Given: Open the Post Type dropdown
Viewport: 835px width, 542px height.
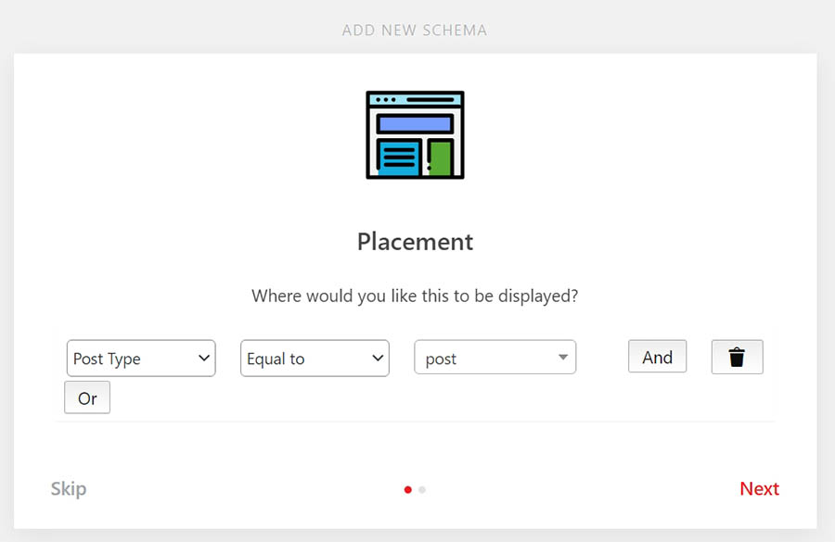Looking at the screenshot, I should coord(140,359).
